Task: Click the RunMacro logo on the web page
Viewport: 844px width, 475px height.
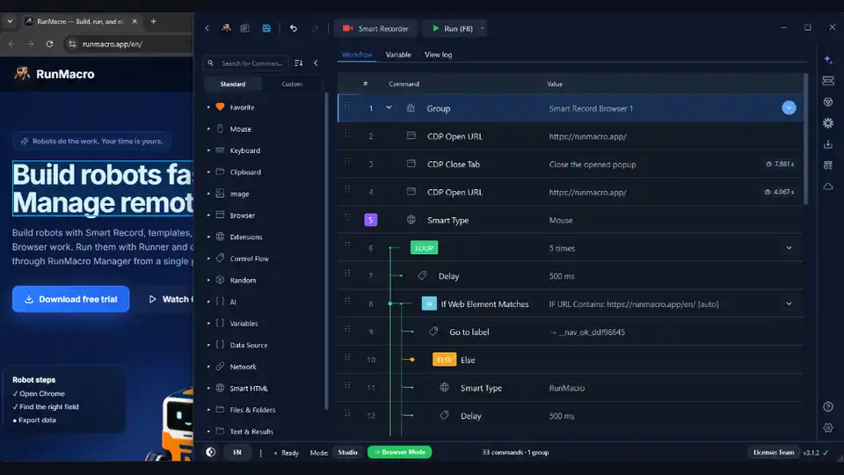Action: pos(55,74)
